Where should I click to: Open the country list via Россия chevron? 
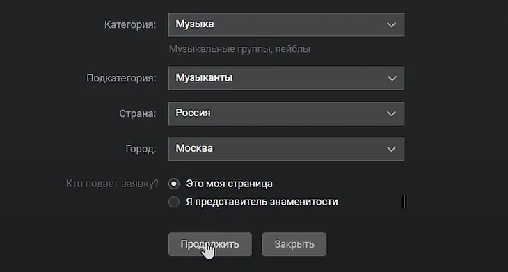[391, 113]
